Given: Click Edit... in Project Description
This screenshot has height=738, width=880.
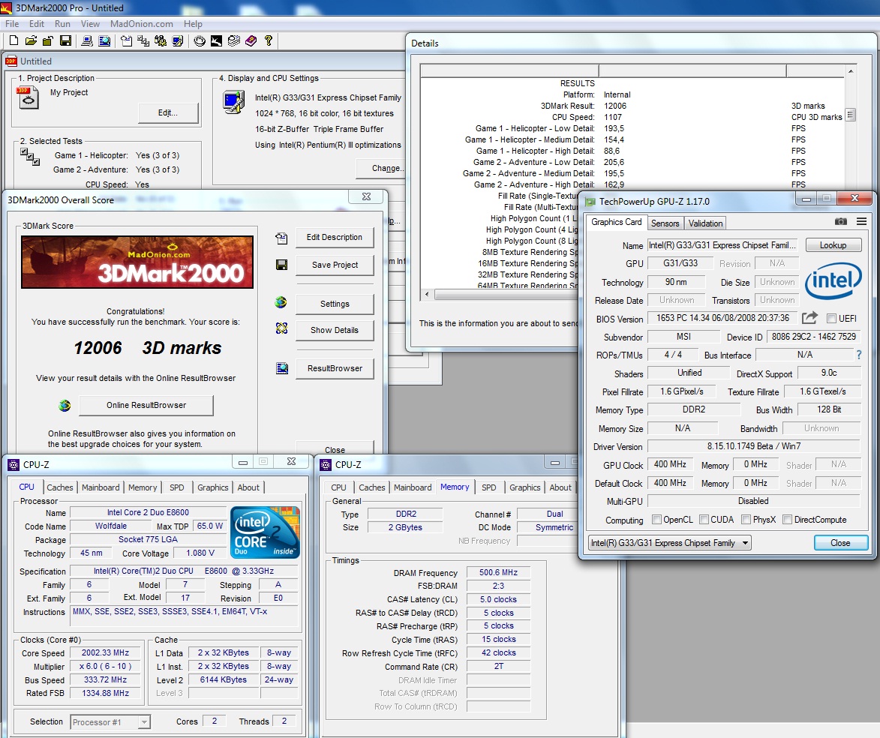Looking at the screenshot, I should pyautogui.click(x=168, y=112).
